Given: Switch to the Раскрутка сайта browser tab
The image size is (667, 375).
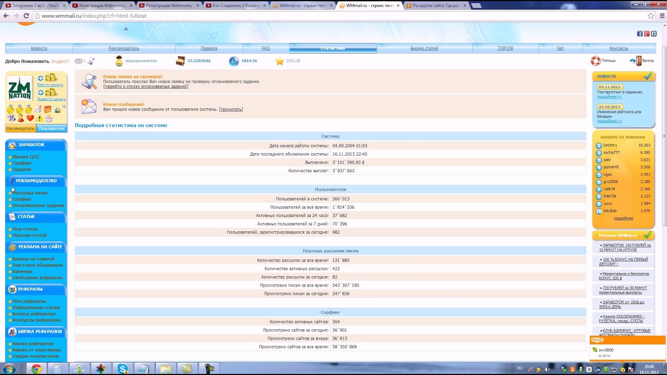Looking at the screenshot, I should tap(437, 5).
